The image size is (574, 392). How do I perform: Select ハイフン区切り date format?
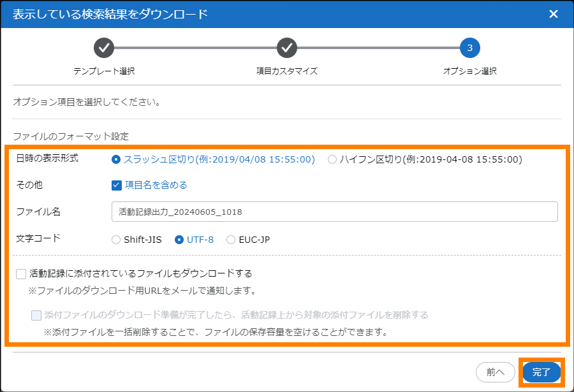pyautogui.click(x=332, y=160)
